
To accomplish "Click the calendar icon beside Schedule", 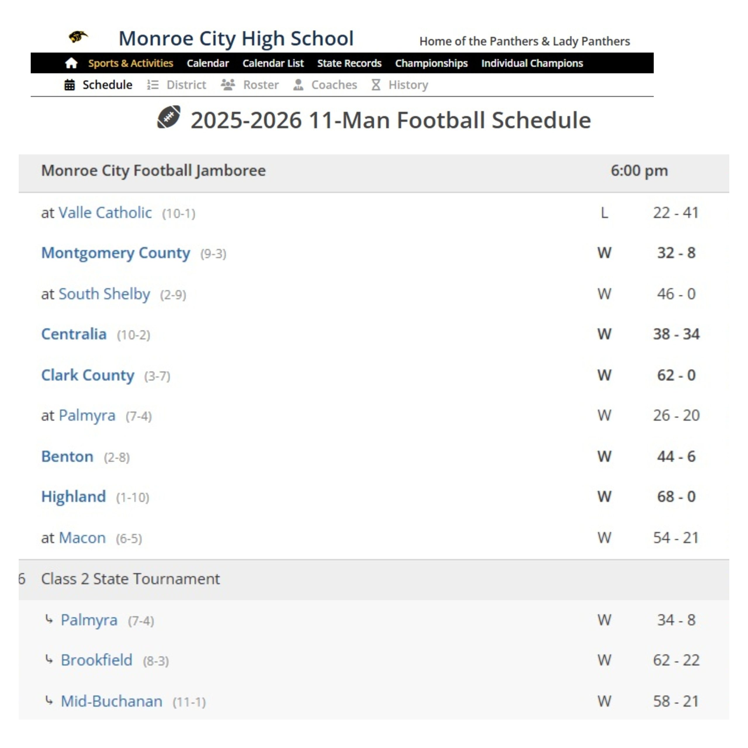I will pyautogui.click(x=70, y=85).
